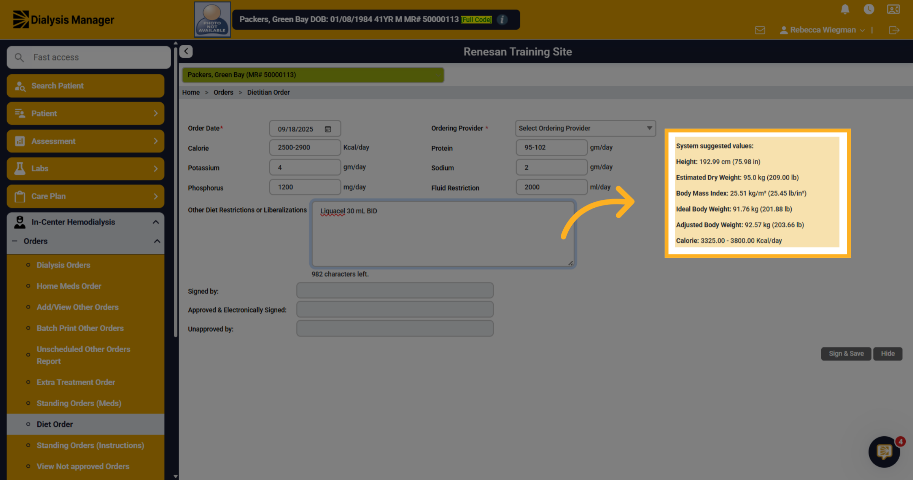
Task: Click the Other Diet Restrictions text area
Action: coord(443,234)
